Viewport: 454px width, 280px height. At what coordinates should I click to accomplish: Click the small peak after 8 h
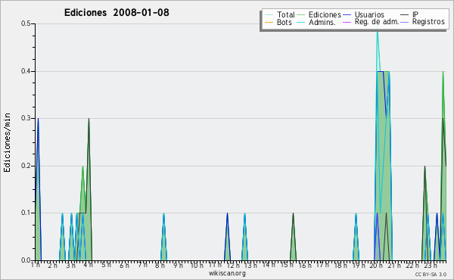[x=164, y=237]
